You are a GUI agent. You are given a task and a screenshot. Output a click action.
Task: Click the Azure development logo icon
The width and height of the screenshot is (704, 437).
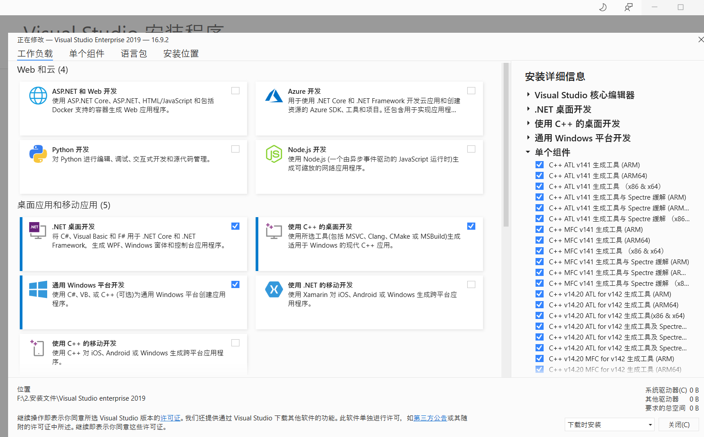pos(274,96)
